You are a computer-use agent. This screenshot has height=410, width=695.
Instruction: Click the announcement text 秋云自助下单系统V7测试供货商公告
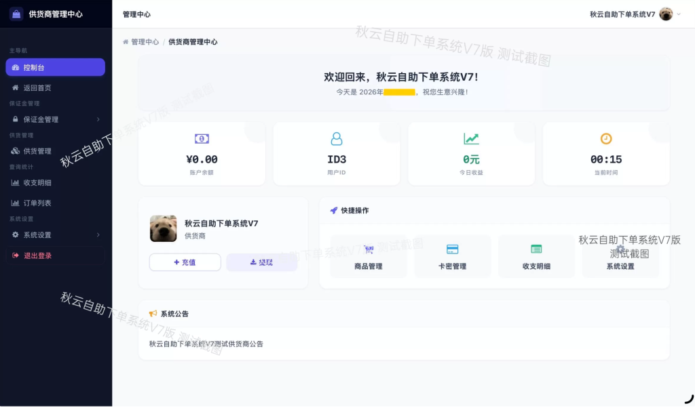point(206,344)
